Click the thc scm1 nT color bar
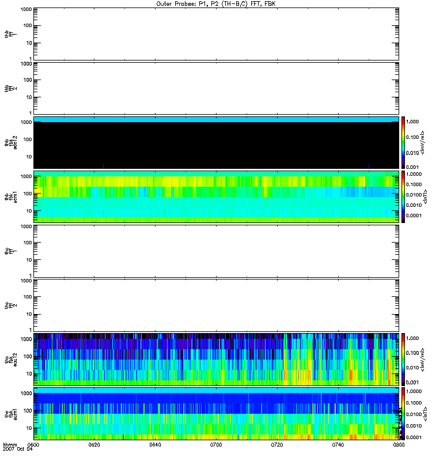The height and width of the screenshot is (461, 432). 403,414
